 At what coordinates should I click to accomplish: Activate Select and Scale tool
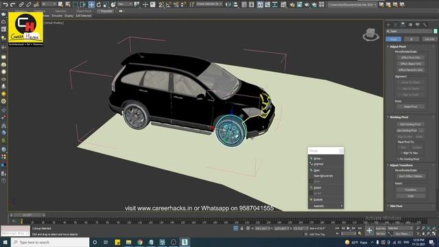(x=106, y=5)
